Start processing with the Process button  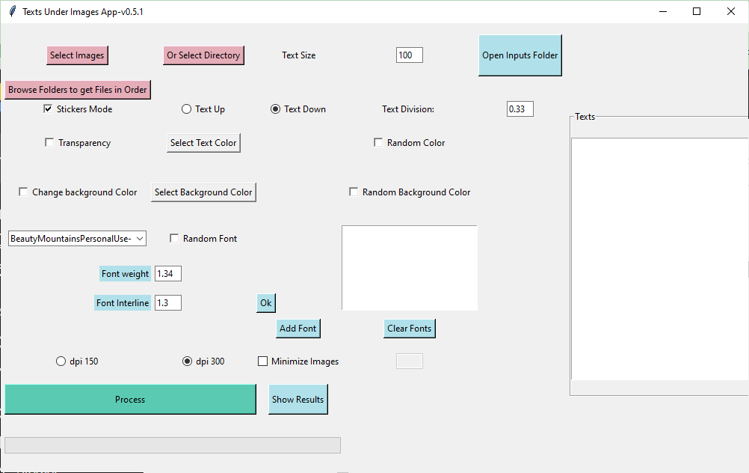[130, 400]
